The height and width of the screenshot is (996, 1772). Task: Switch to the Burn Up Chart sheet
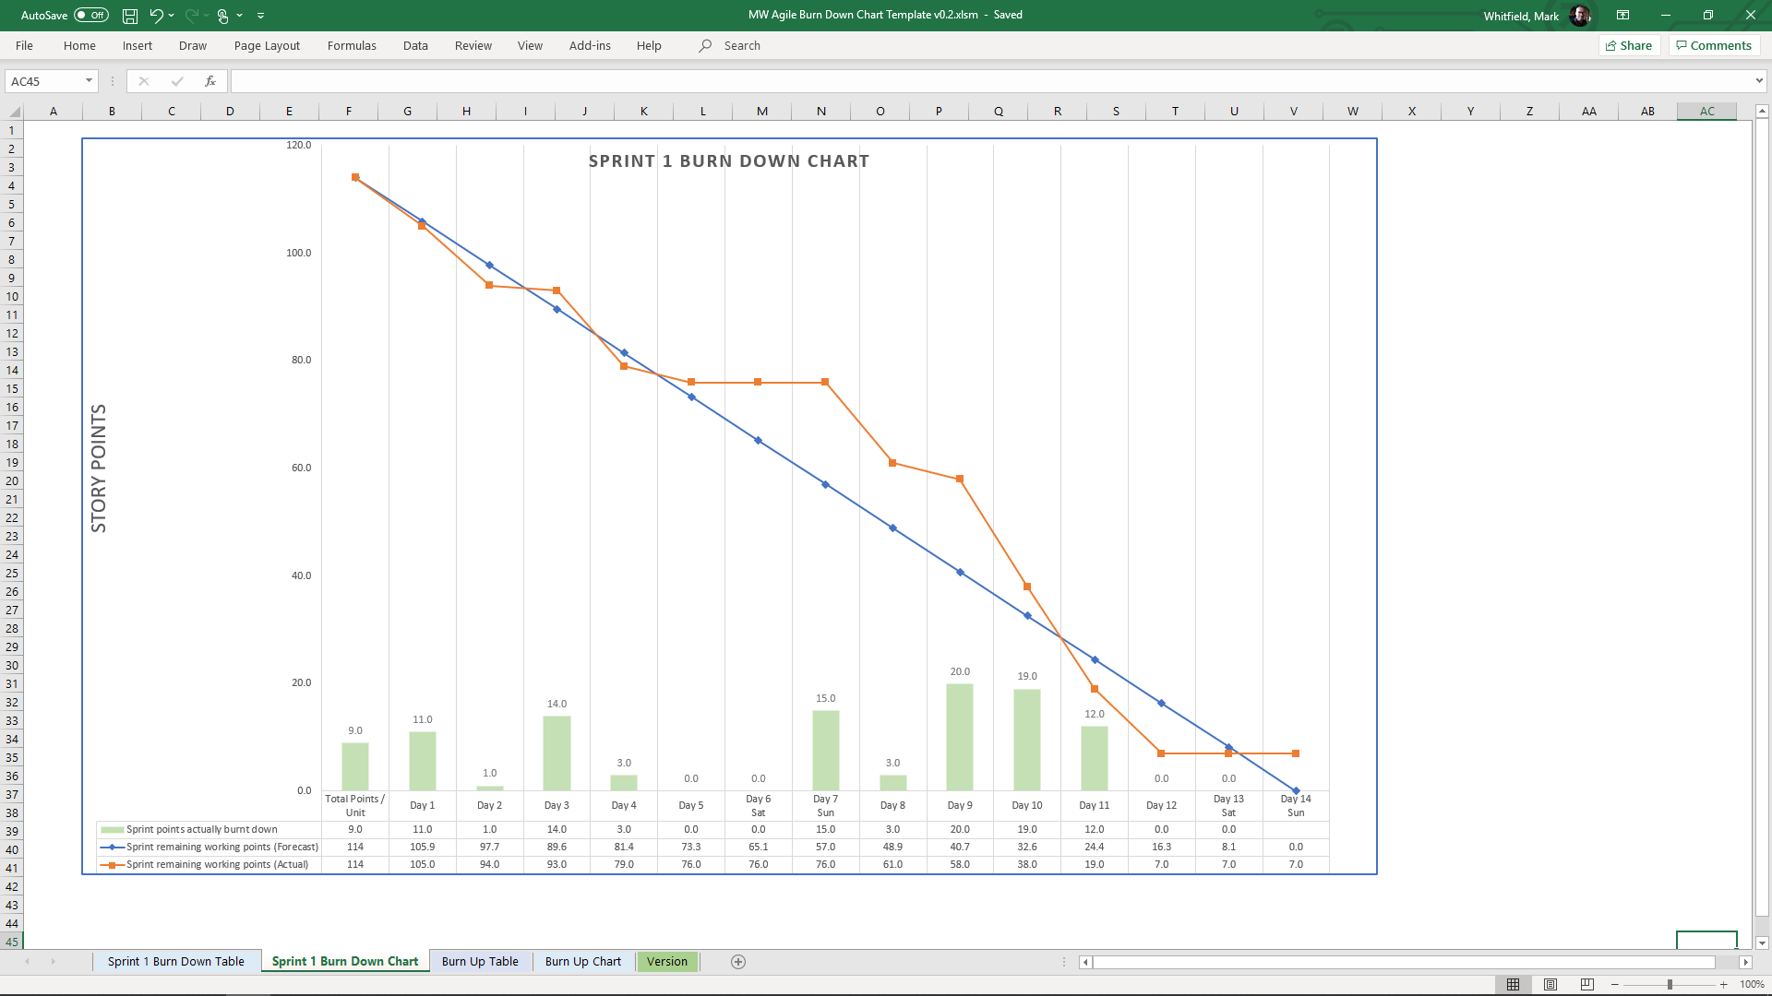pos(582,962)
